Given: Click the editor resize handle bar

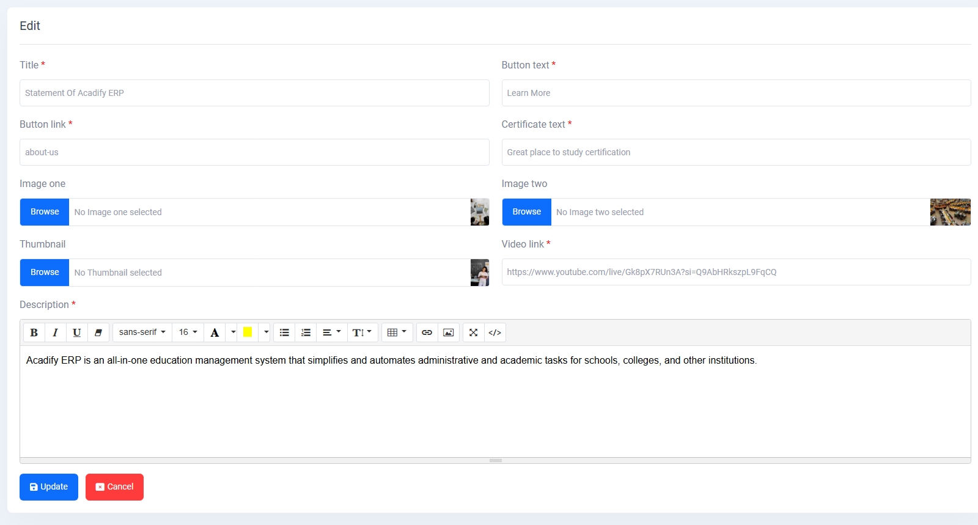Looking at the screenshot, I should [495, 460].
